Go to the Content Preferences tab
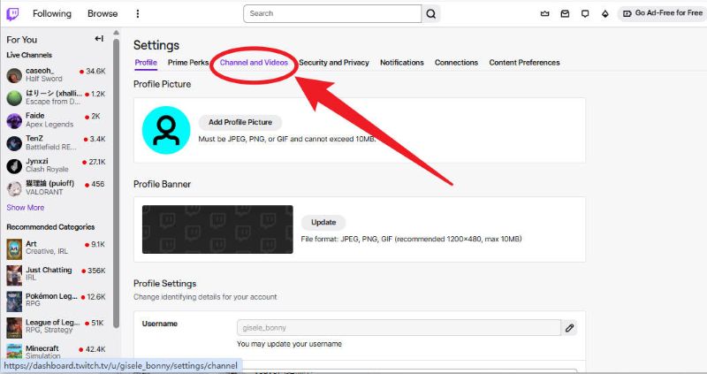The image size is (707, 374). point(524,63)
